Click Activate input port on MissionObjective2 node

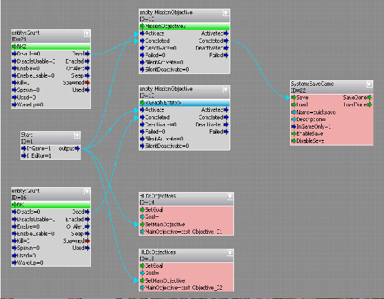pos(143,34)
